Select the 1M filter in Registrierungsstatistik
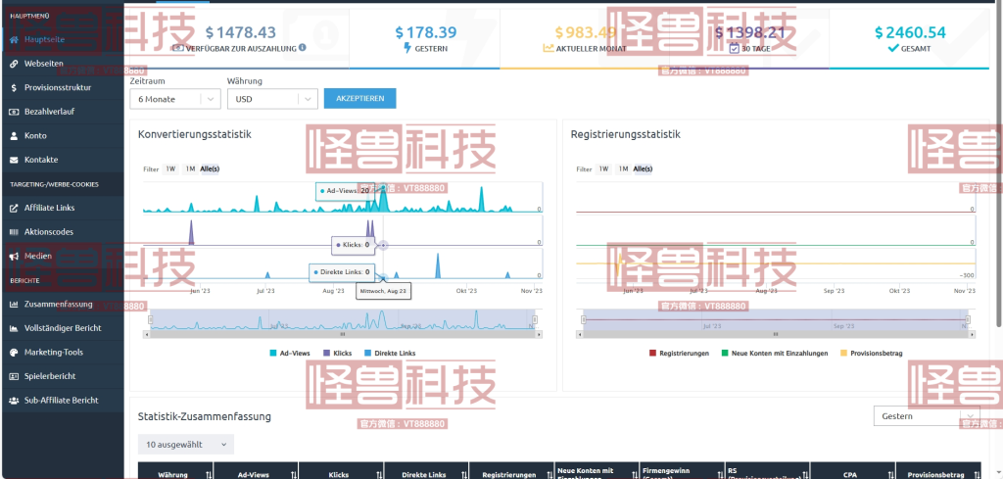The image size is (1003, 479). (x=623, y=169)
